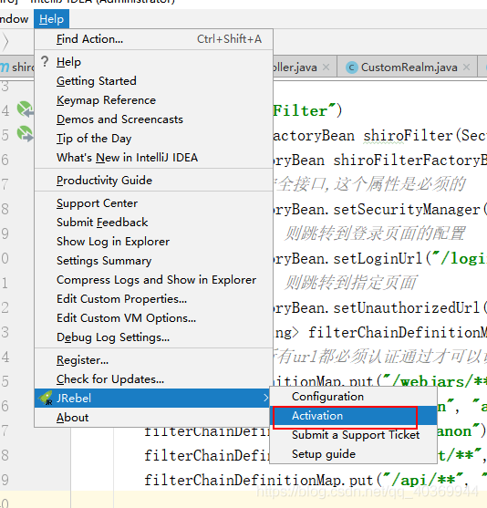Click the Spring bean gutter icon with left arrow

26,109
